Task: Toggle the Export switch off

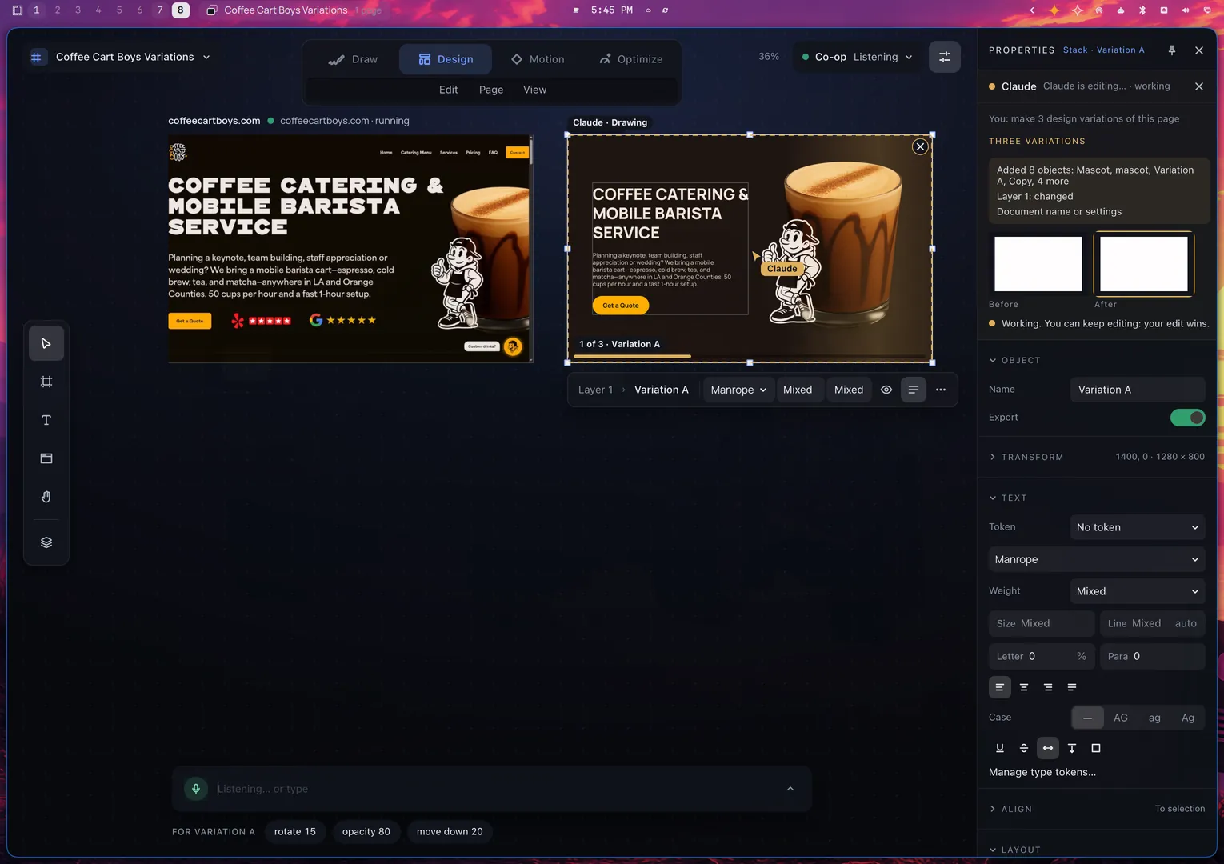Action: pos(1188,418)
